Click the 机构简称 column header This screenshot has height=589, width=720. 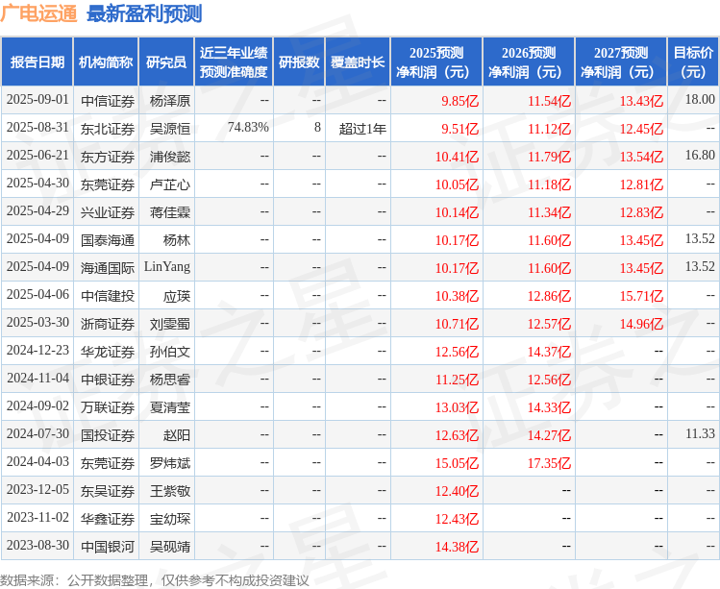pyautogui.click(x=106, y=62)
